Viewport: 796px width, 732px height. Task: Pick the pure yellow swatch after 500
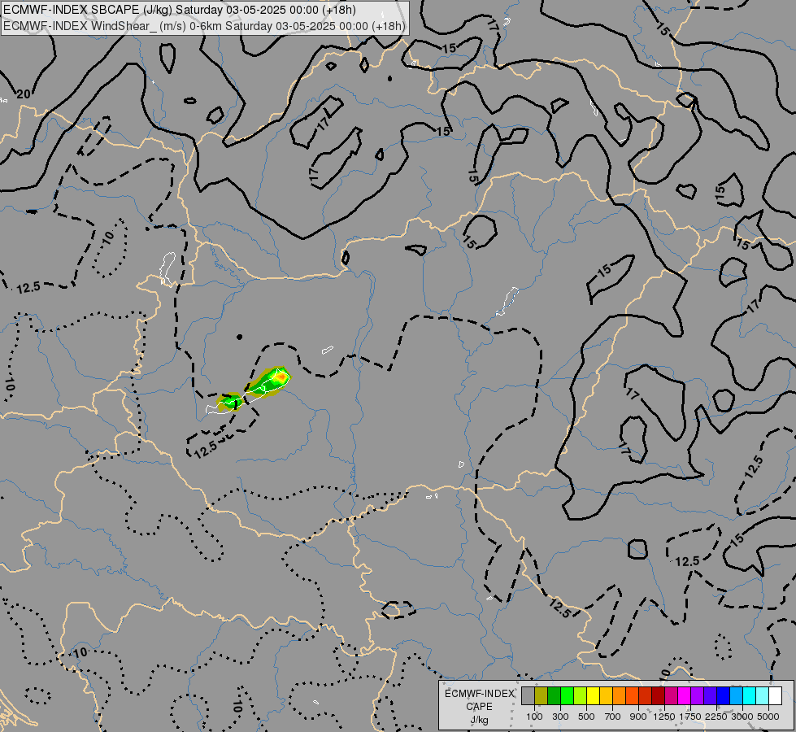click(593, 695)
